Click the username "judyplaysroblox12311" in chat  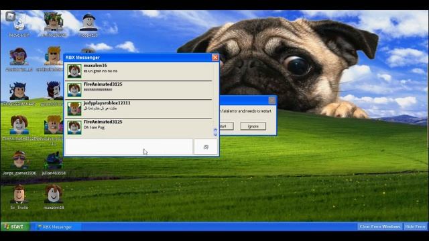tap(107, 103)
